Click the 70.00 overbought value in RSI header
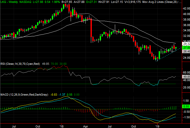This screenshot has width=190, height=128. pyautogui.click(x=54, y=64)
